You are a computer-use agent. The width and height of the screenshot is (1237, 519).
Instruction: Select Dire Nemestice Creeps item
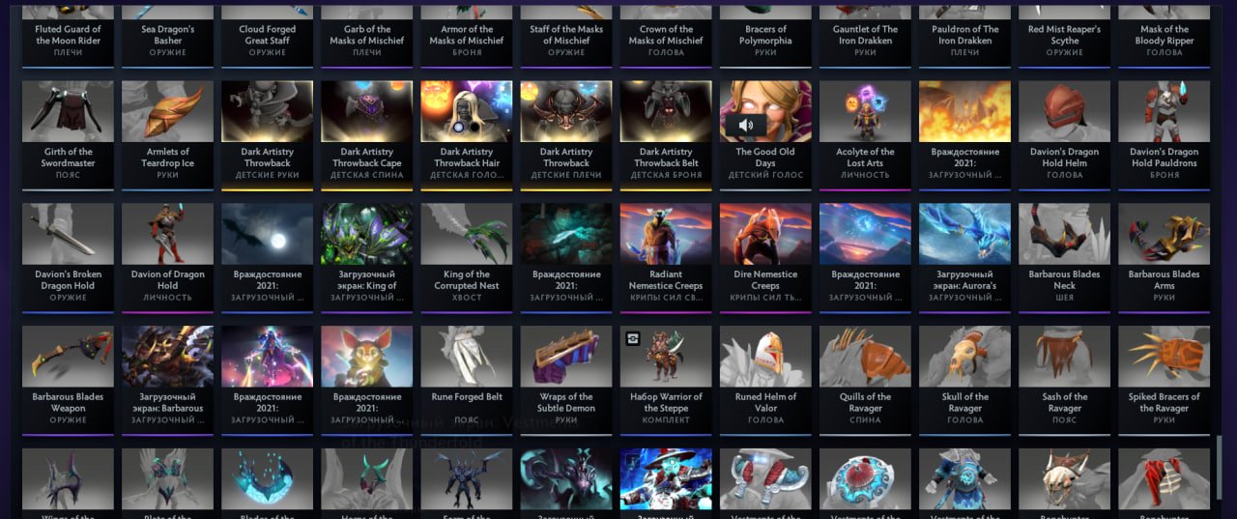tap(765, 257)
